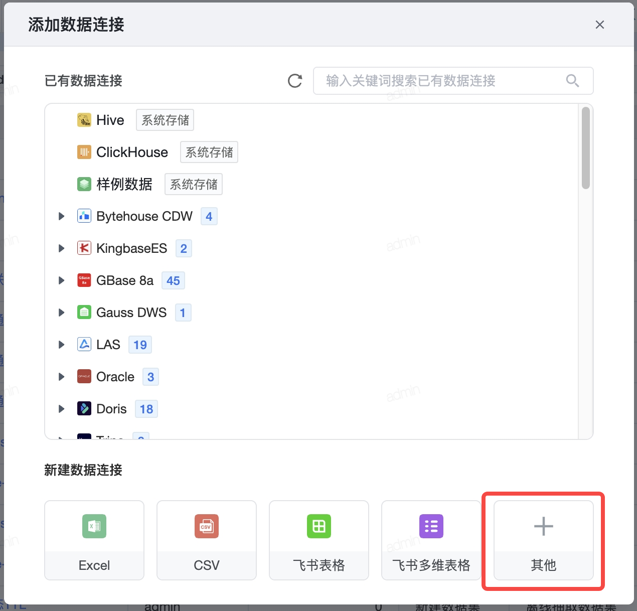
Task: Select the GBase 8a label
Action: coord(125,280)
